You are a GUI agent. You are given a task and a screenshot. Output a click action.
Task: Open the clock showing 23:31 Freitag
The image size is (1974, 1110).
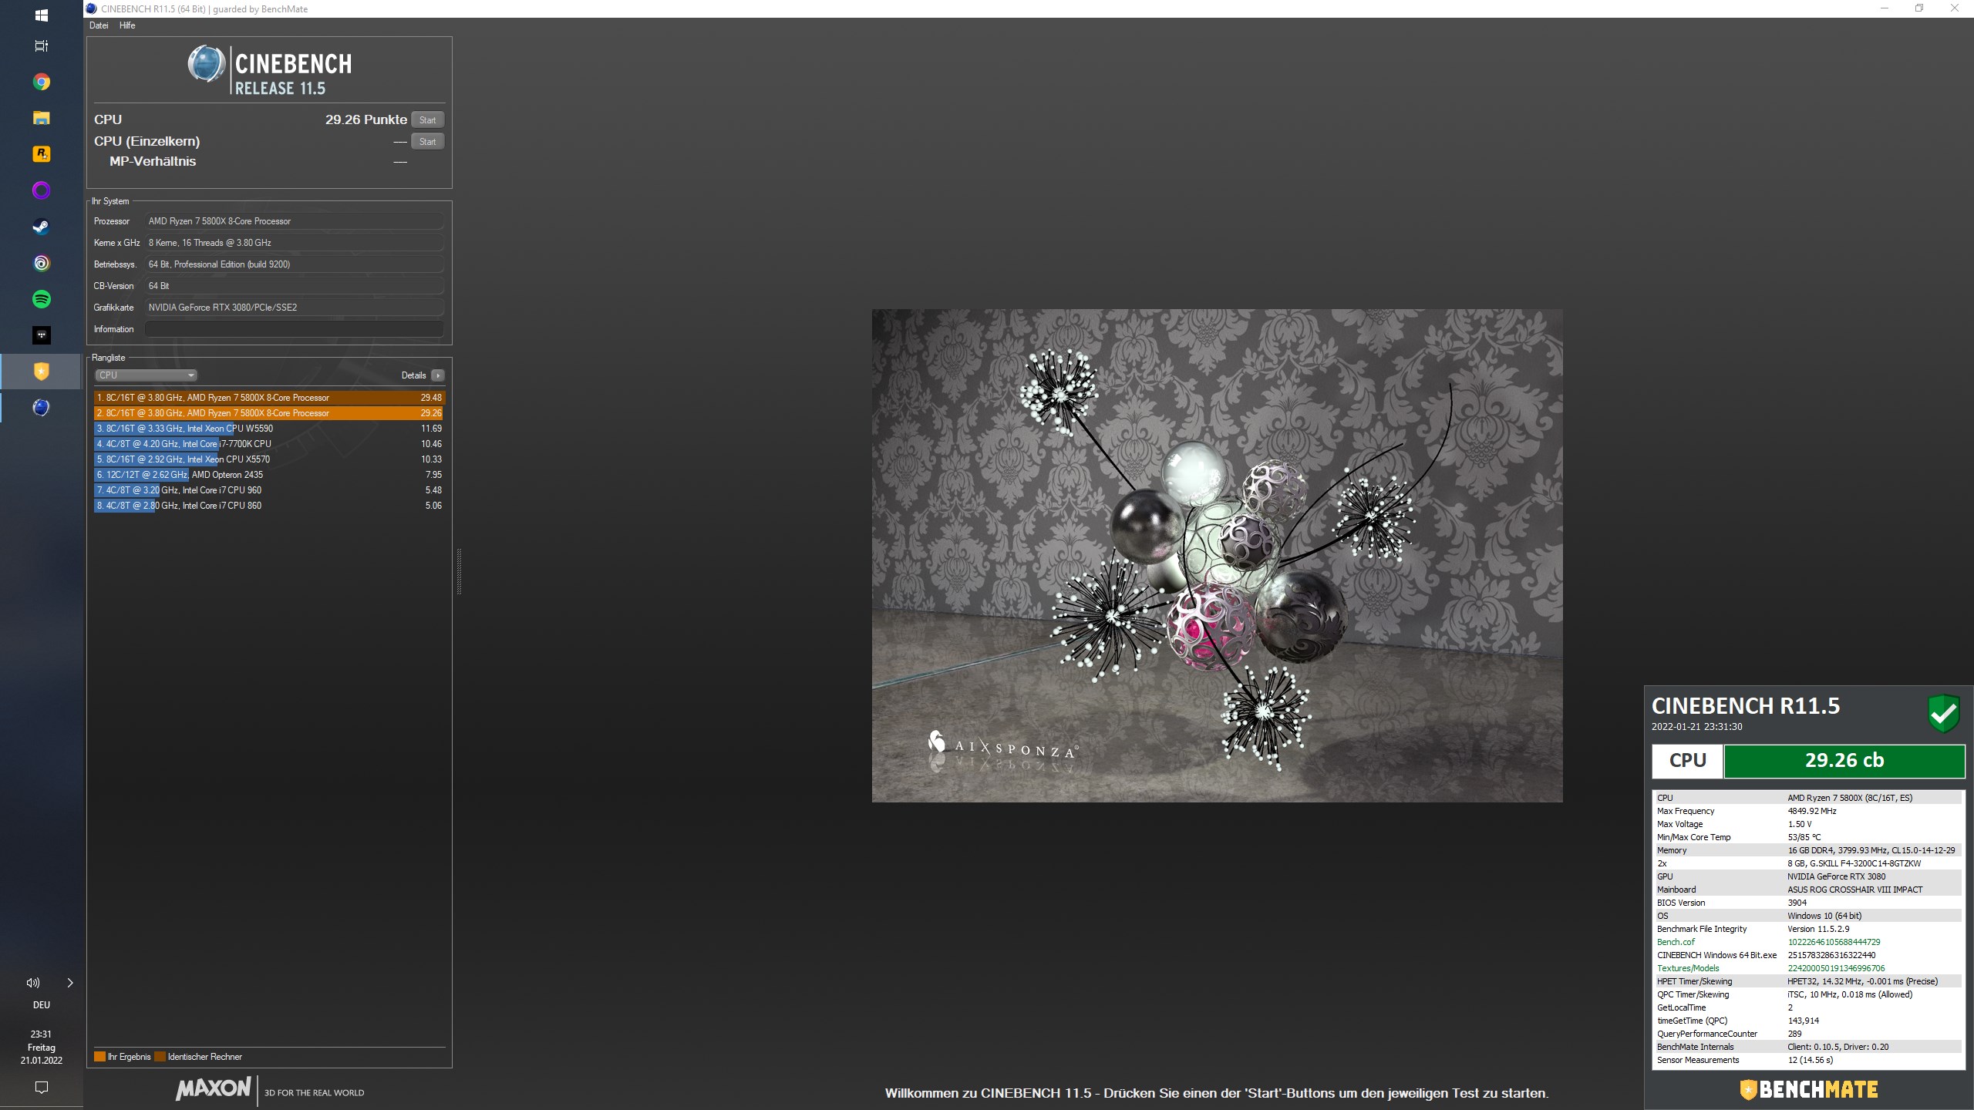[42, 1048]
